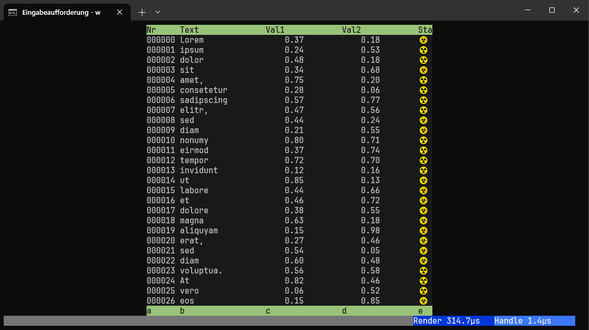Click the biohazard status icon in row 000000 Lorem
Viewport: 589px width, 330px height.
[x=423, y=40]
